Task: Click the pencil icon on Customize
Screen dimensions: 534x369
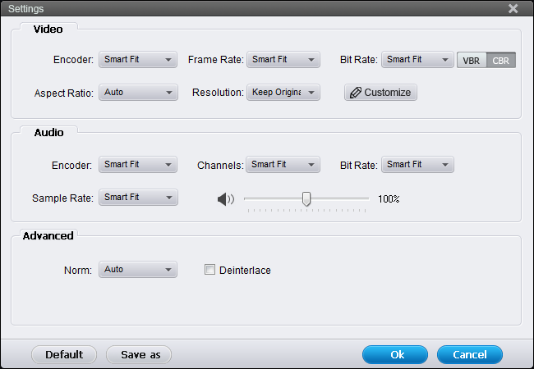Action: 356,93
